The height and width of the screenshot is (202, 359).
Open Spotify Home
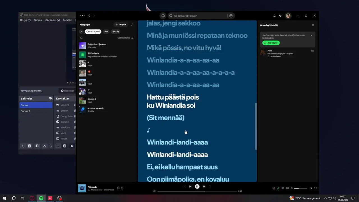pyautogui.click(x=163, y=16)
